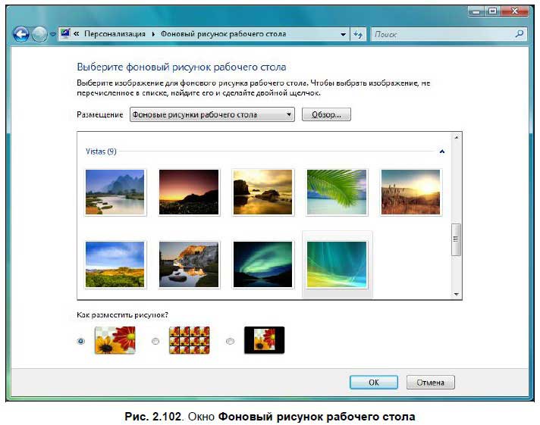This screenshot has width=540, height=425.
Task: Choose golden rocky seashore wallpaper
Action: tap(262, 192)
